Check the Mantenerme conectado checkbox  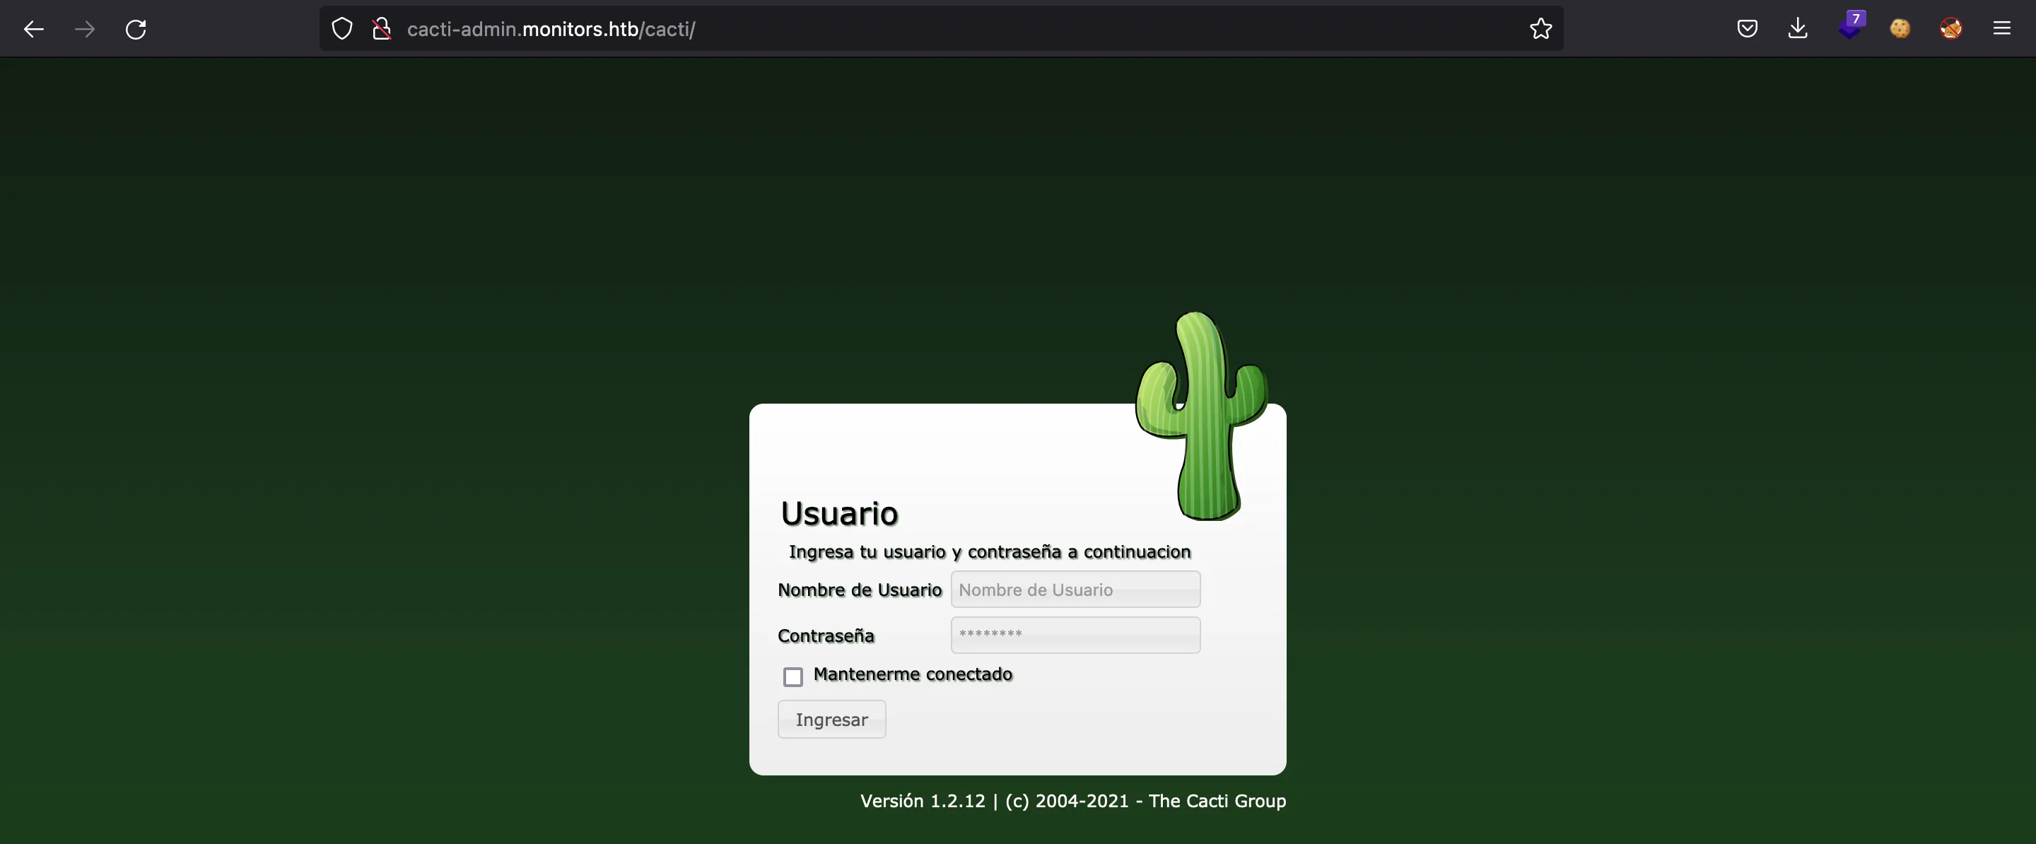click(x=792, y=676)
